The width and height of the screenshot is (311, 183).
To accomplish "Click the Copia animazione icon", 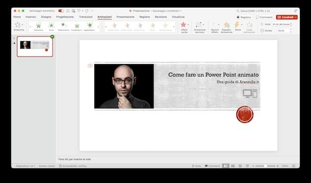I will (x=249, y=25).
